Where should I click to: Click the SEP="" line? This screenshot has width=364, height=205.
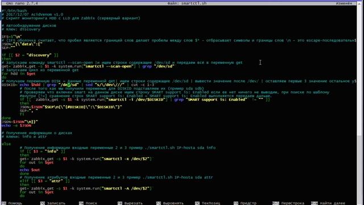pyautogui.click(x=9, y=48)
